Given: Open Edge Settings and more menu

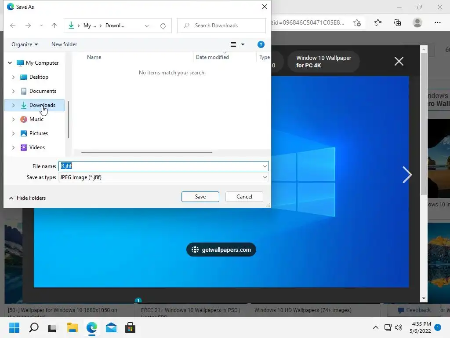Looking at the screenshot, I should 437,22.
